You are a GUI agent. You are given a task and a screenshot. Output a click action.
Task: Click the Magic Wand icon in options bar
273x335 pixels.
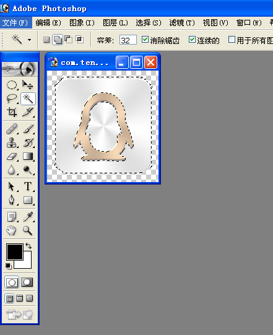(x=17, y=39)
